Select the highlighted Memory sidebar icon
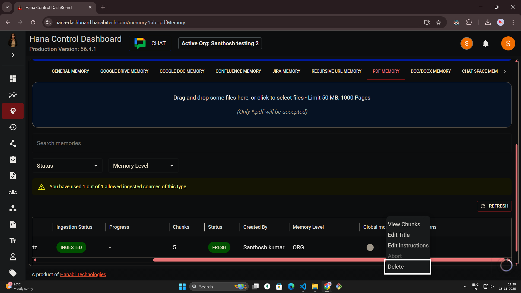521x293 pixels. point(13,111)
